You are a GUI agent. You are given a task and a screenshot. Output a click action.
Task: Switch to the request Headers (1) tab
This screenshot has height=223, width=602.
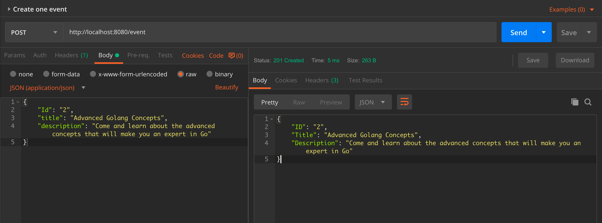(x=71, y=55)
